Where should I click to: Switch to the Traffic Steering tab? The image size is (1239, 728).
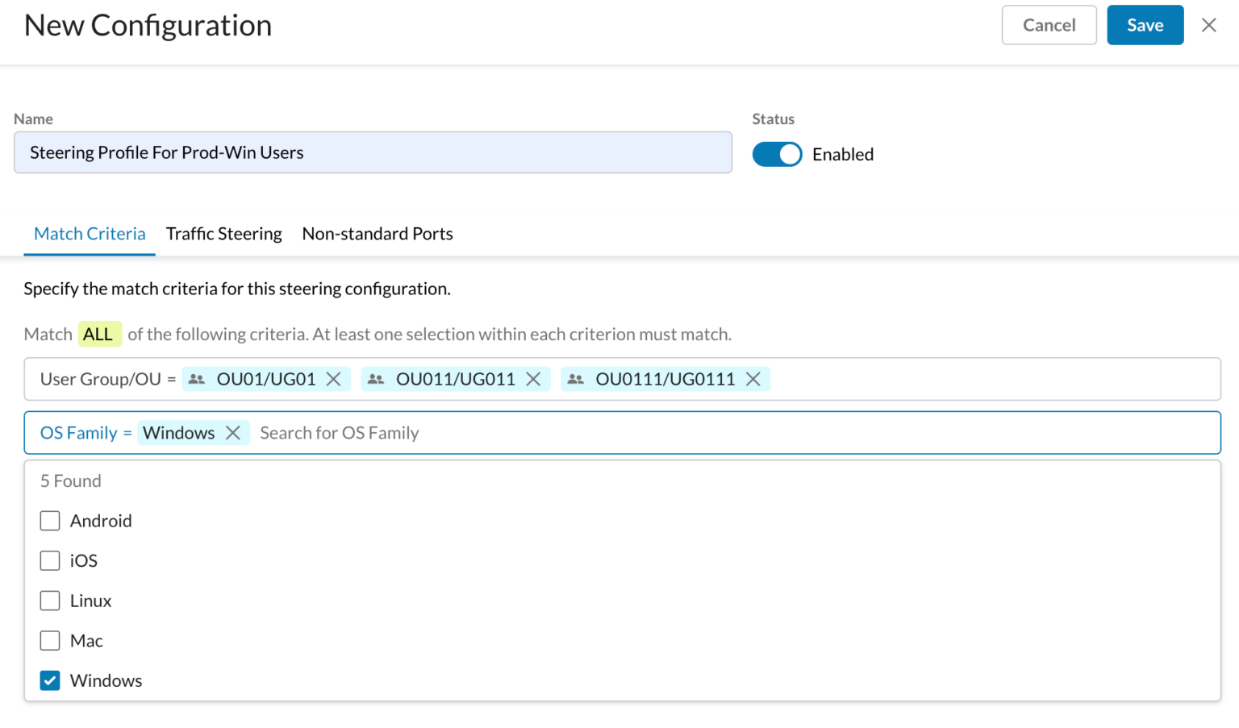223,234
